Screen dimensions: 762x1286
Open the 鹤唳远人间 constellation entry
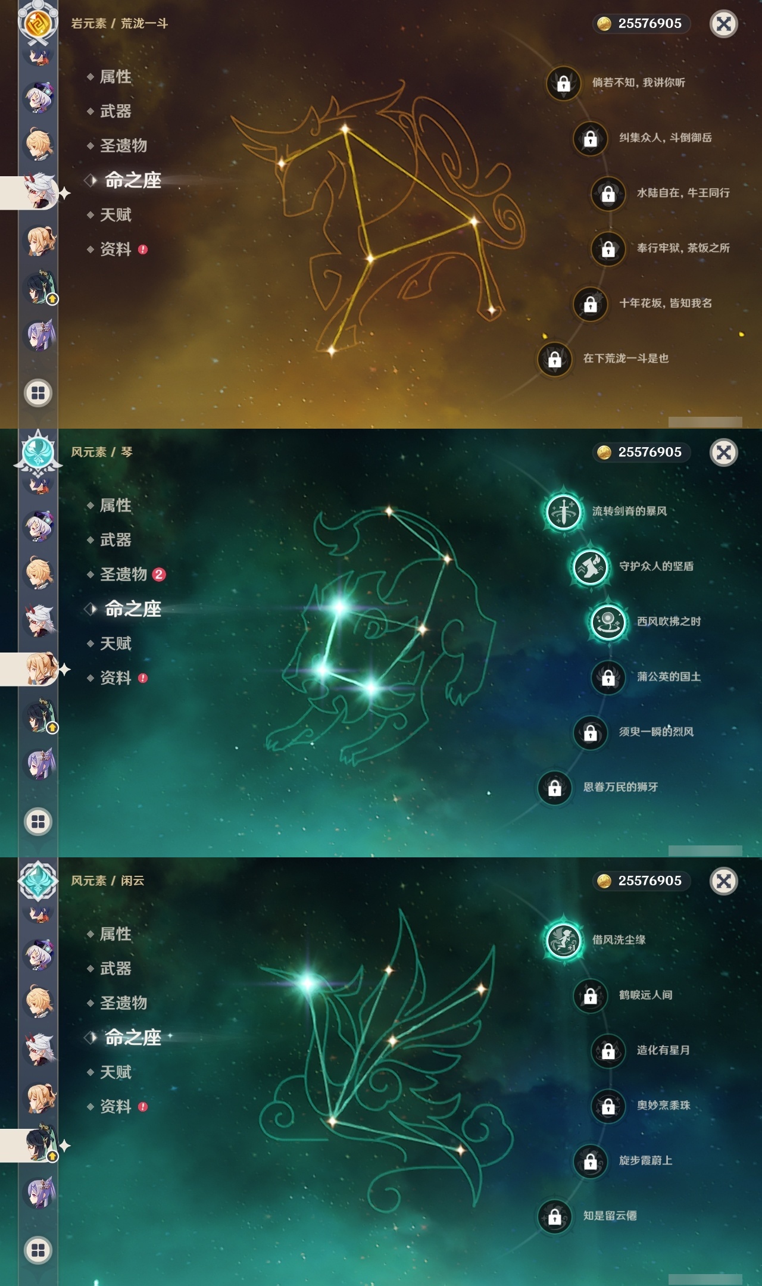[x=645, y=995]
